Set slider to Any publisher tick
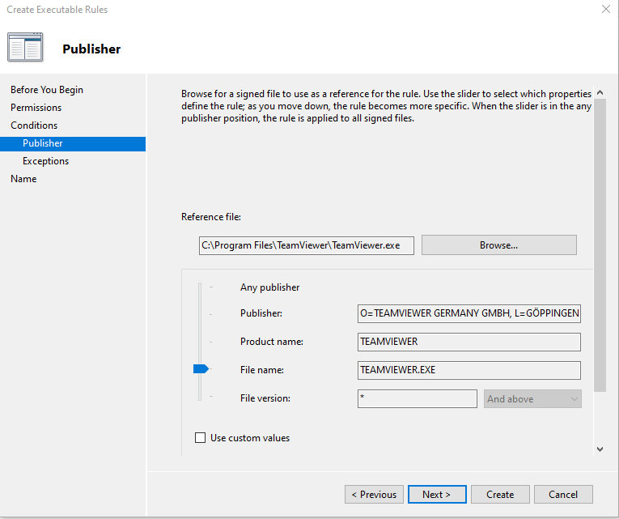This screenshot has height=519, width=619. pos(211,287)
